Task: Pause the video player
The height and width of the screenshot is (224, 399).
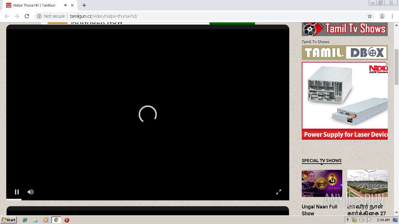Action: [17, 192]
